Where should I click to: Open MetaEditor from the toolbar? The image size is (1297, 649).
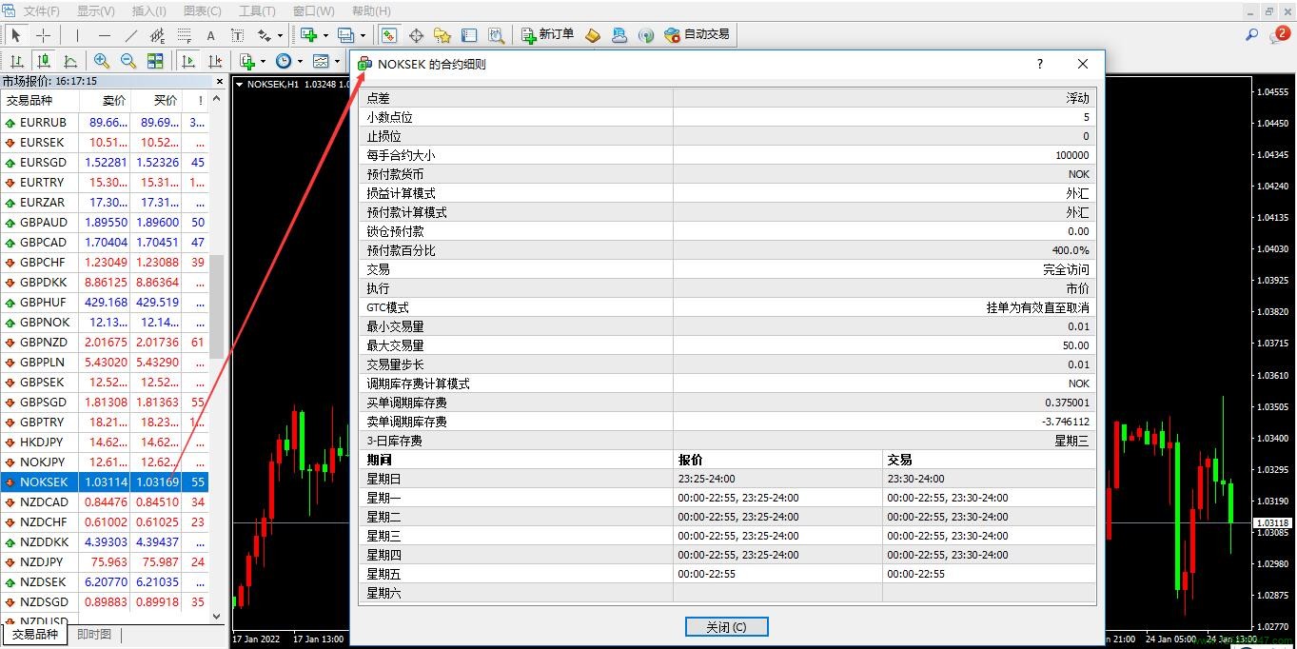point(593,35)
